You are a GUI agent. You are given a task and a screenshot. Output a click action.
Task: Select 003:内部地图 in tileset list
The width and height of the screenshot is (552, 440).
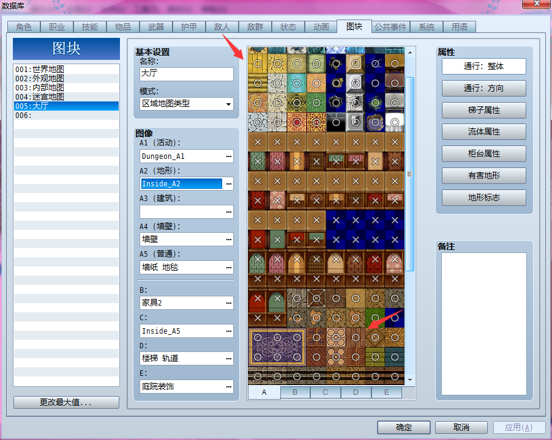click(66, 87)
